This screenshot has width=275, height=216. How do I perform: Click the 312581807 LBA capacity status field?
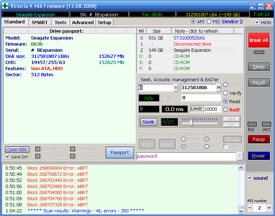coord(213,14)
